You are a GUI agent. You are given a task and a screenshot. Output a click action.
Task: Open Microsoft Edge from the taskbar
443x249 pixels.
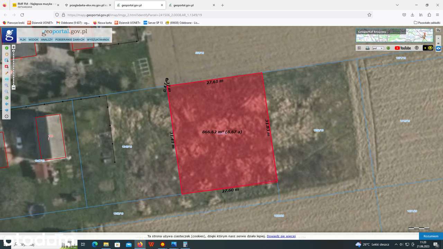click(94, 244)
